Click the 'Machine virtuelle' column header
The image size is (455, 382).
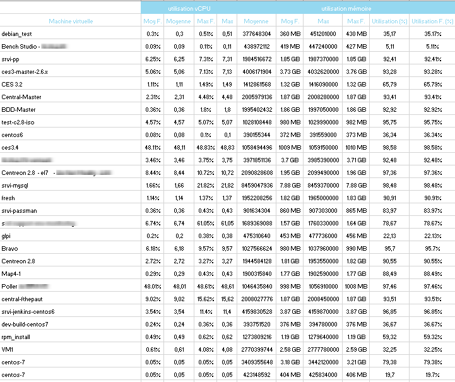click(x=70, y=21)
